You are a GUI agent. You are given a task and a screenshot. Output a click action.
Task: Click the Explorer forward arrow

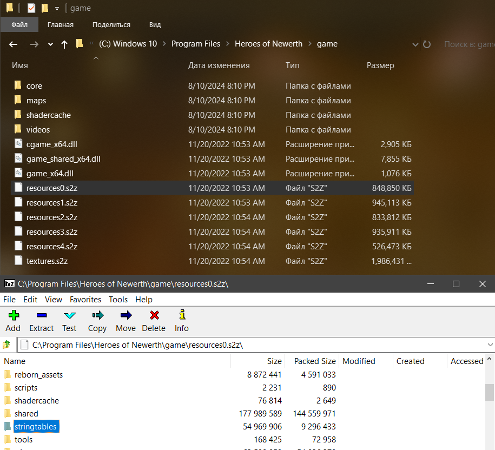pyautogui.click(x=34, y=44)
